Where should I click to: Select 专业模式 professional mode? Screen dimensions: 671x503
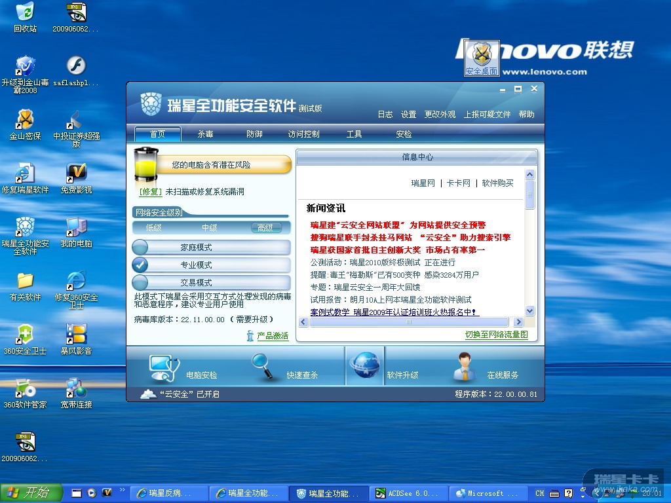click(x=212, y=265)
